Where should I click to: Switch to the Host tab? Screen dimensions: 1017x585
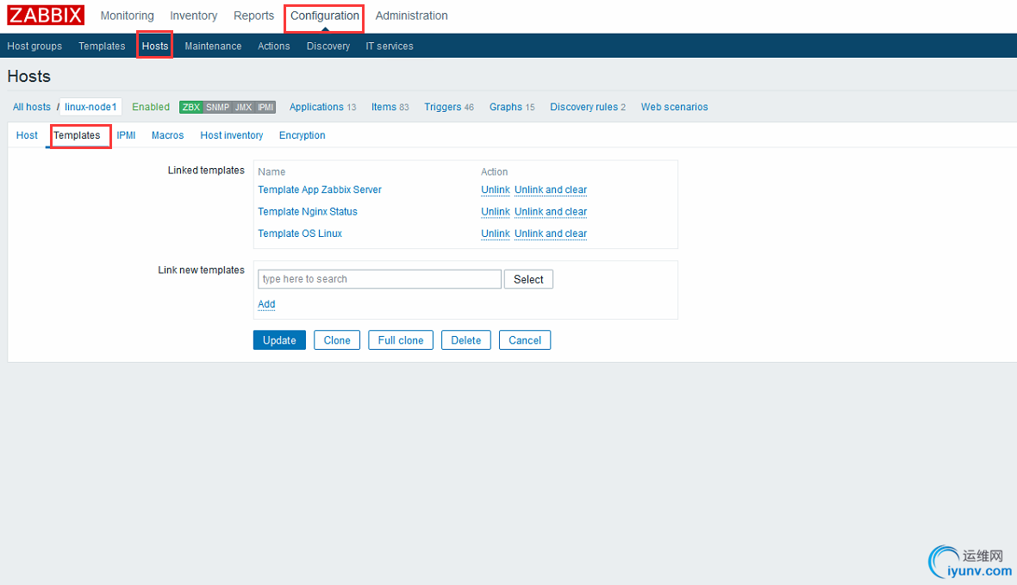point(27,135)
